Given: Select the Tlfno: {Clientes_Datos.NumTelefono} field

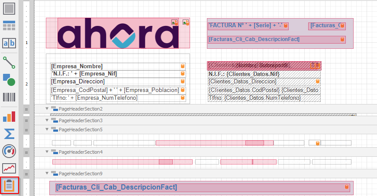Looking at the screenshot, I should click(x=264, y=98).
